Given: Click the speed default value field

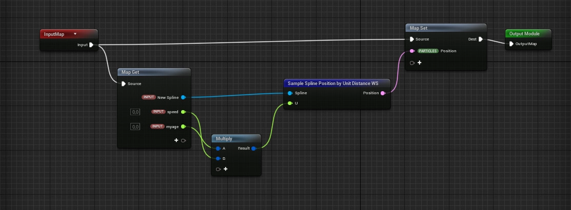Looking at the screenshot, I should pyautogui.click(x=135, y=112).
